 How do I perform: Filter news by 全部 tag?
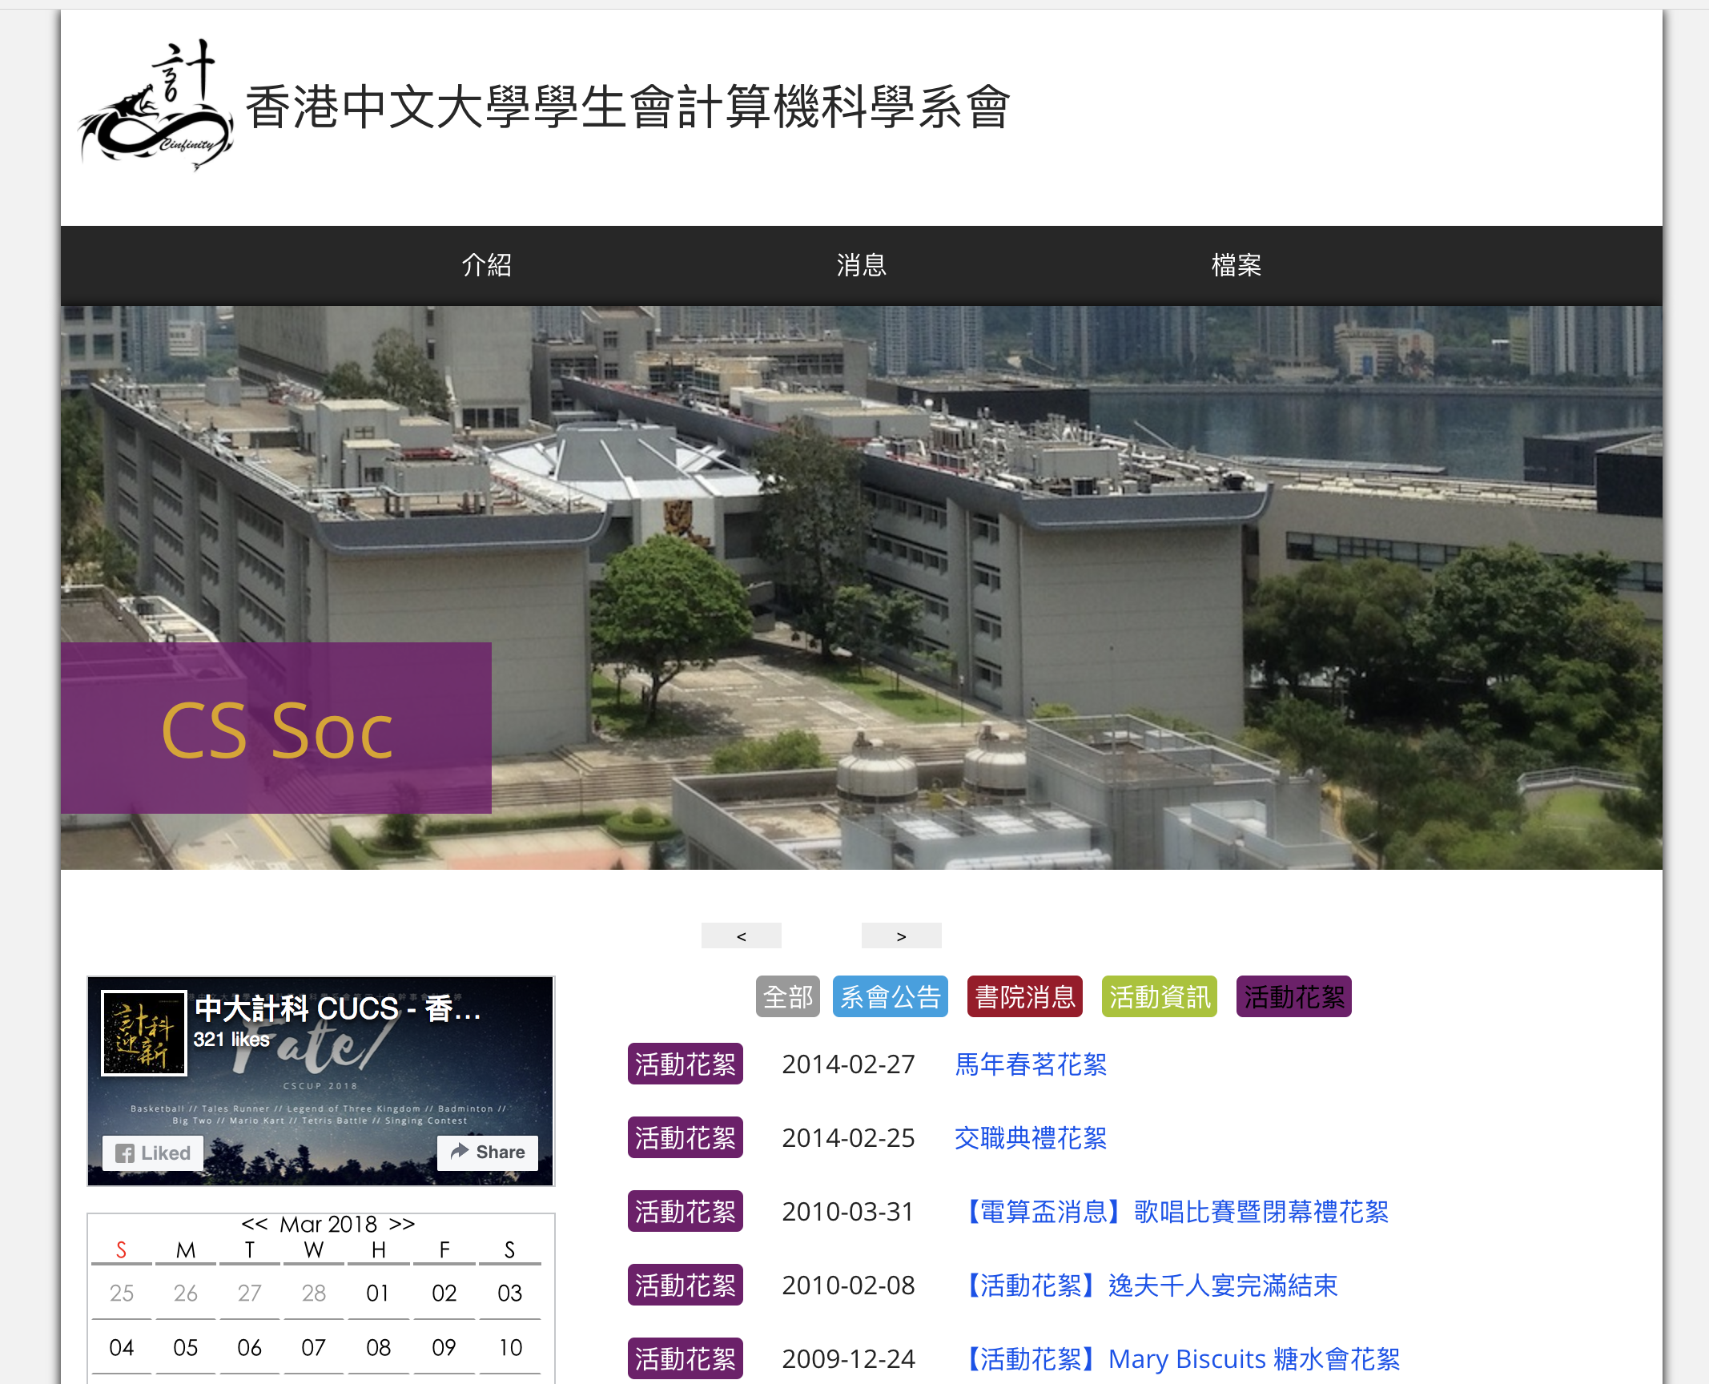pos(787,997)
